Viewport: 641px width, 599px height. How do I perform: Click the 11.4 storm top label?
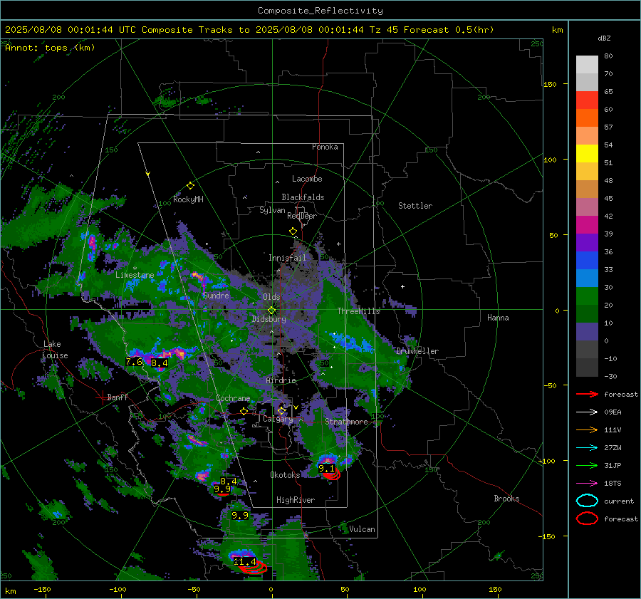[244, 562]
